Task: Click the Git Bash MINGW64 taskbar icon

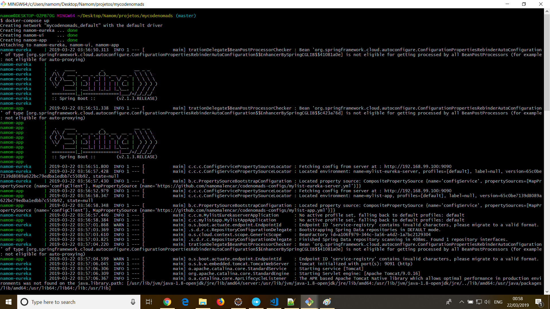Action: [x=309, y=302]
